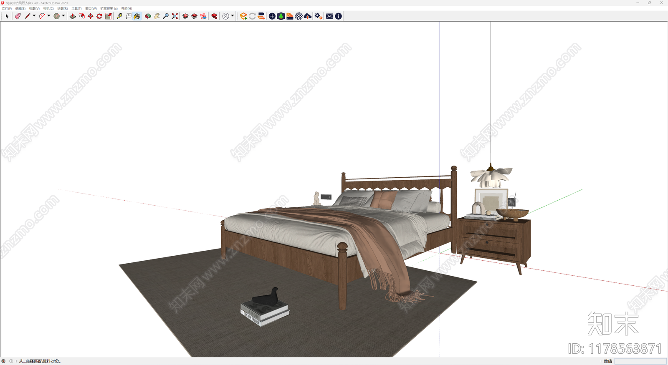This screenshot has height=365, width=668.
Task: Click the orange box-with-arrow extension icon
Action: [243, 16]
